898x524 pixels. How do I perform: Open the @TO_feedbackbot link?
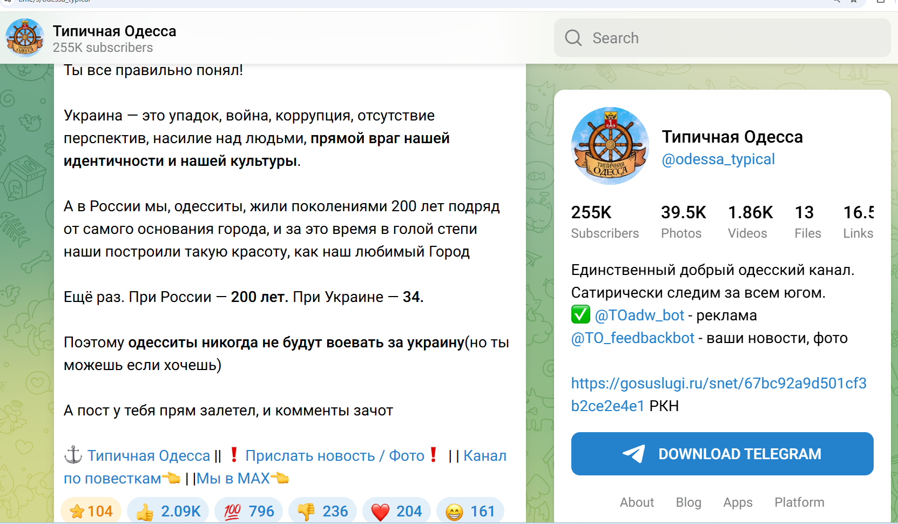[x=633, y=338]
